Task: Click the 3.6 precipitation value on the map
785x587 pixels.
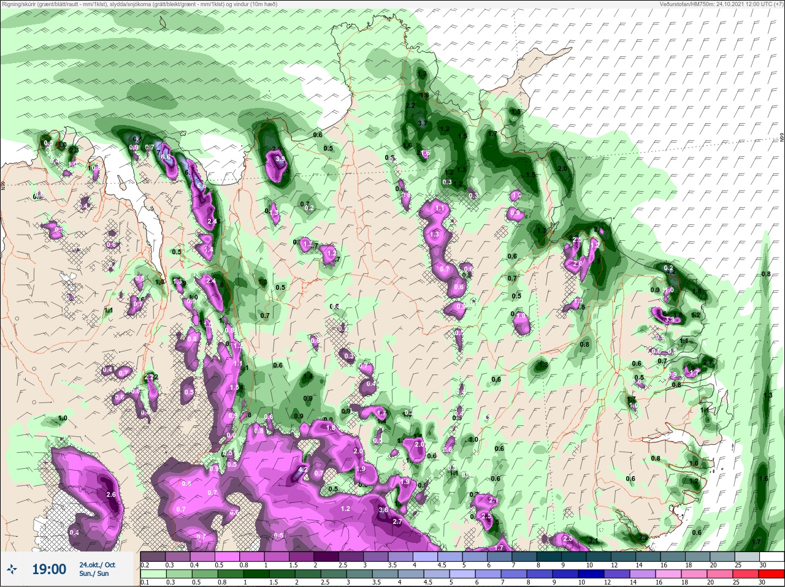Action: [x=384, y=510]
